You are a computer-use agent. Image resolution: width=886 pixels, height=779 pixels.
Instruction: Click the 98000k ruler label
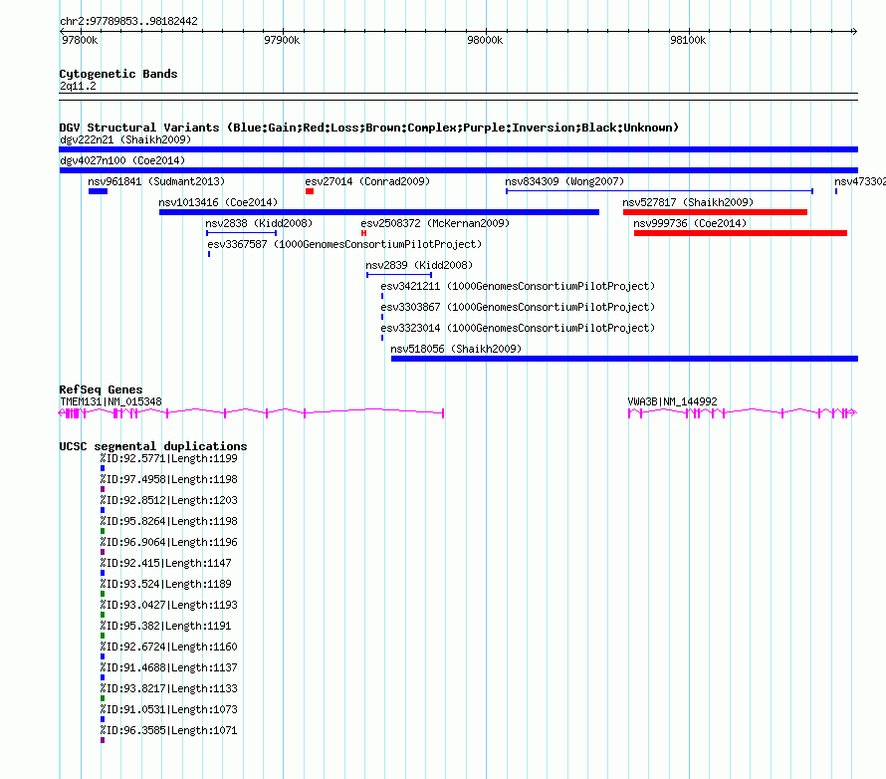pyautogui.click(x=485, y=40)
